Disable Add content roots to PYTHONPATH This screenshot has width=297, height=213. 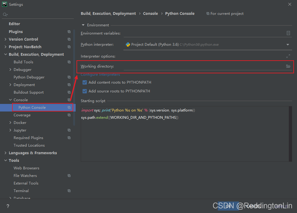click(85, 82)
